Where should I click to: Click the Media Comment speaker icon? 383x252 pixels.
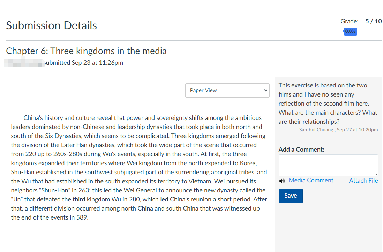coord(282,181)
